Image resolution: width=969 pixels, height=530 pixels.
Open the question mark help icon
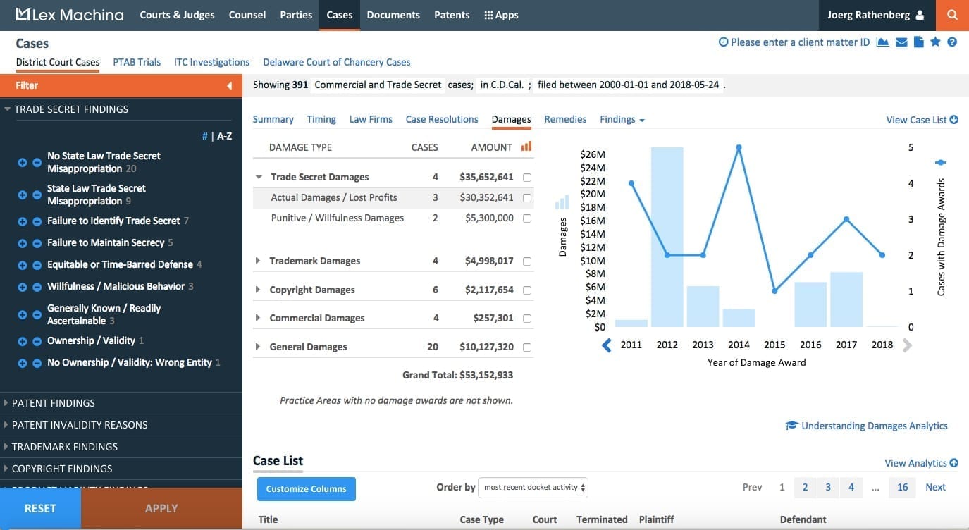point(952,42)
